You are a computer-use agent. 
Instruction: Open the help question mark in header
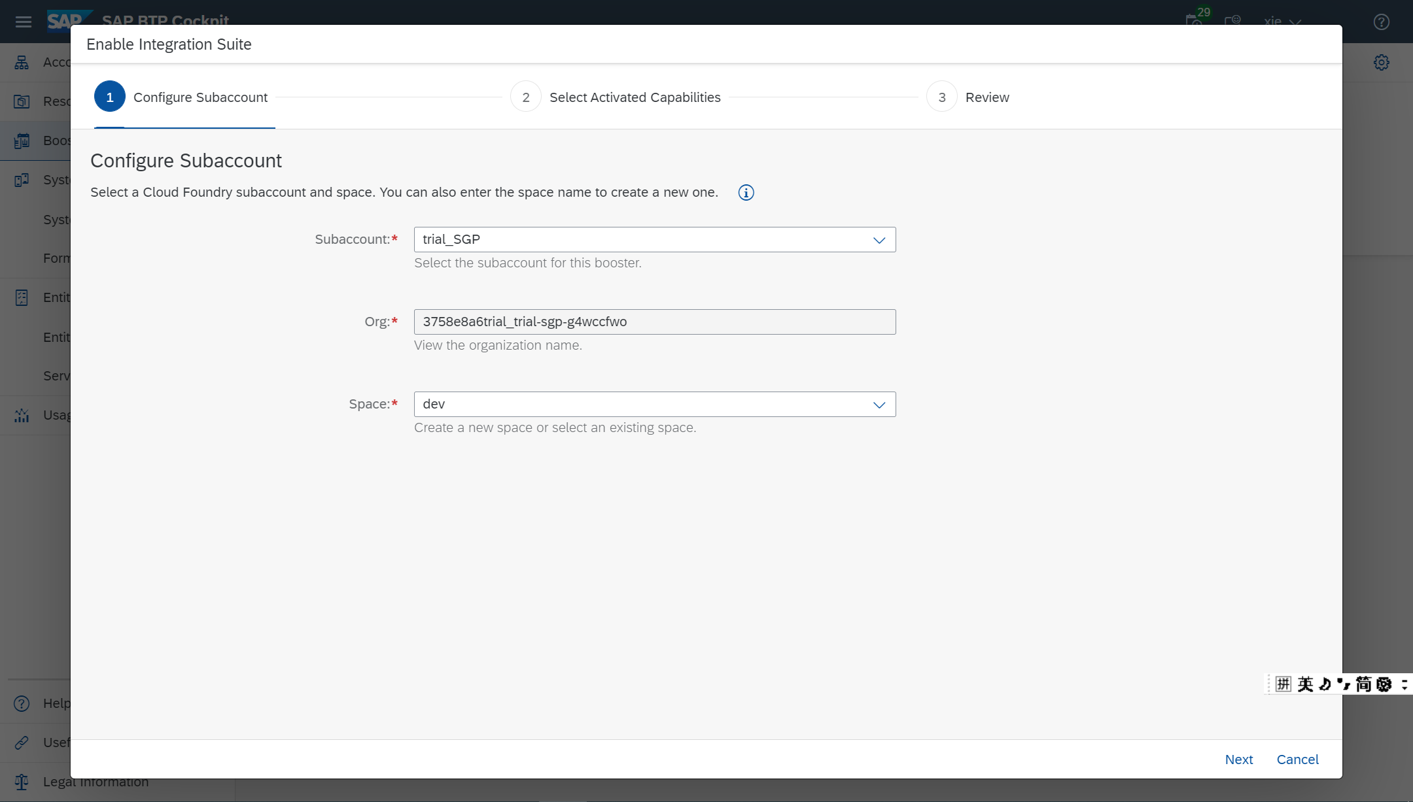coord(1382,22)
